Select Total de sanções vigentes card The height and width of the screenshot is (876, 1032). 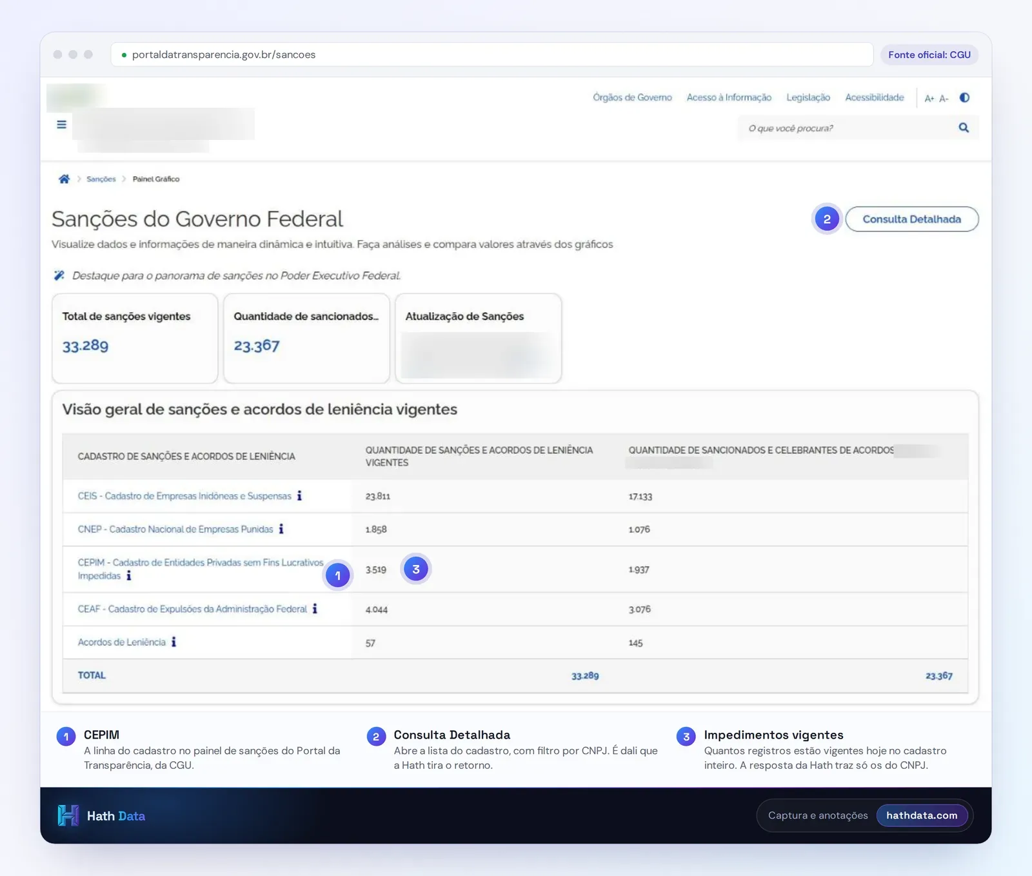135,338
